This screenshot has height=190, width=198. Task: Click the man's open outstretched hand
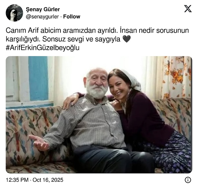(x=39, y=142)
